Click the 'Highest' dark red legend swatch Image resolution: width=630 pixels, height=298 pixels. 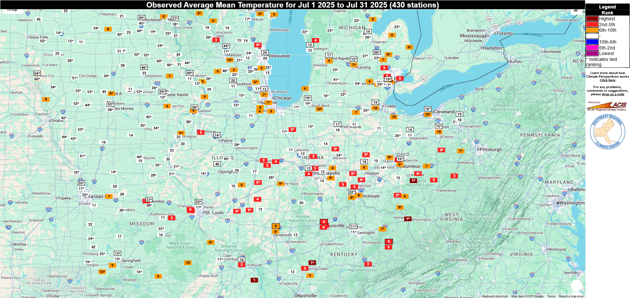pos(592,19)
